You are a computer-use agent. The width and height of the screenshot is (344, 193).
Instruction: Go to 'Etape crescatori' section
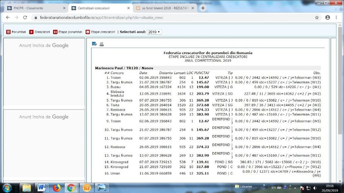click(x=100, y=32)
